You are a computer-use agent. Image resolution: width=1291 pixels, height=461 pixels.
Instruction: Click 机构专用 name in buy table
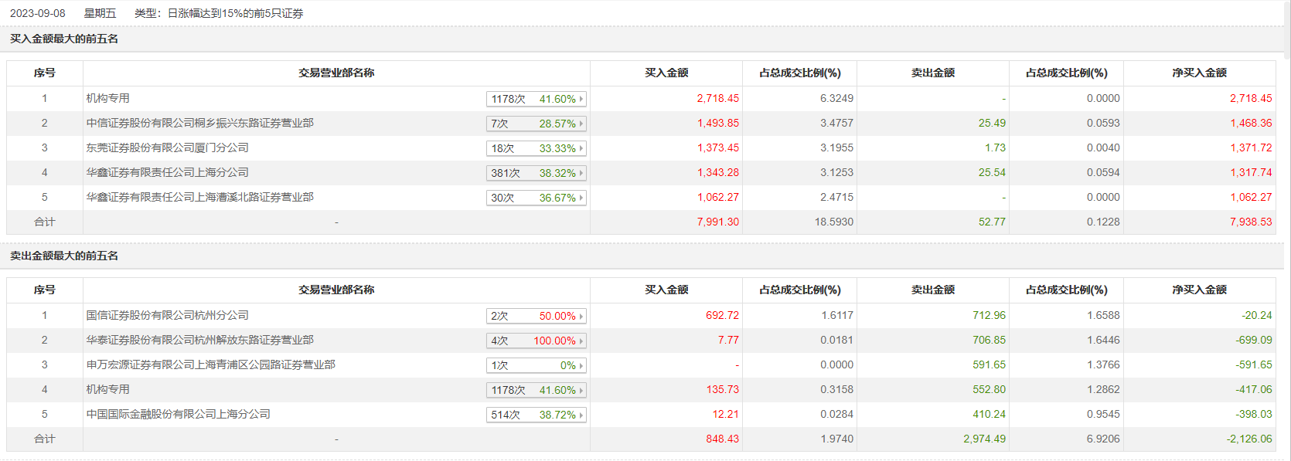click(108, 98)
